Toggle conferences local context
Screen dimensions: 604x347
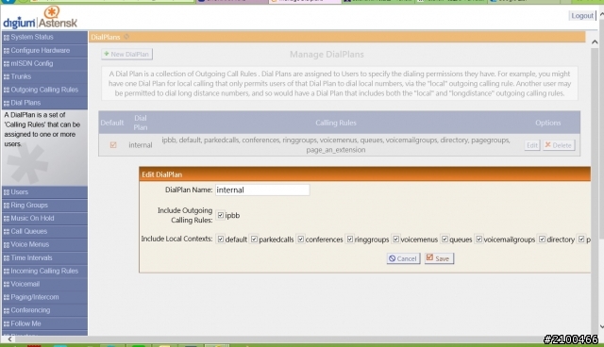300,239
